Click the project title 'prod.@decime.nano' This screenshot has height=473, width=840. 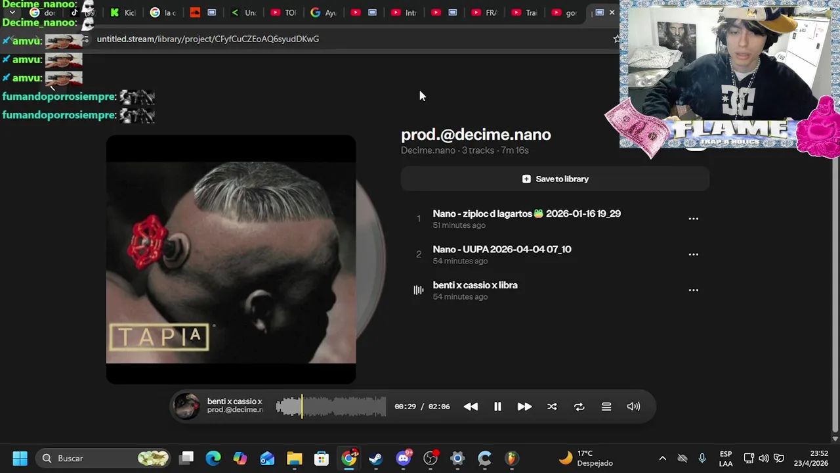(476, 134)
